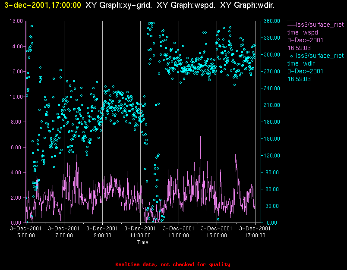
Task: Click the 'time : wspd' legend label
Action: click(x=303, y=32)
